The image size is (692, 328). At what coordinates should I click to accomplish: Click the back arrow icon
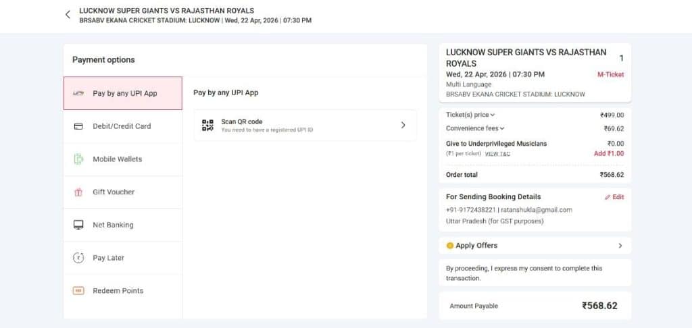coord(68,15)
